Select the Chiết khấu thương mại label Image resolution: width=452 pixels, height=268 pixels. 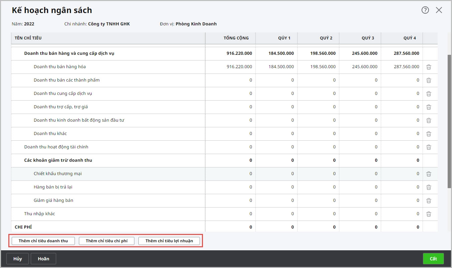click(58, 174)
